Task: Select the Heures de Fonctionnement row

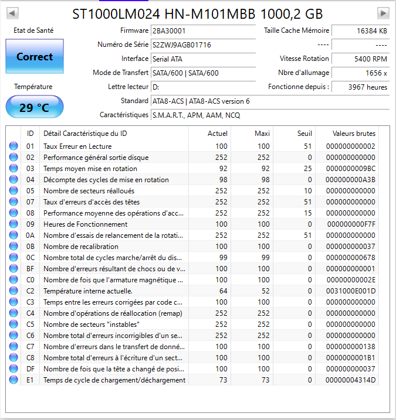Action: point(192,224)
